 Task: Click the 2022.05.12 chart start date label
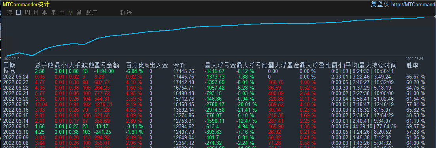tap(11, 59)
